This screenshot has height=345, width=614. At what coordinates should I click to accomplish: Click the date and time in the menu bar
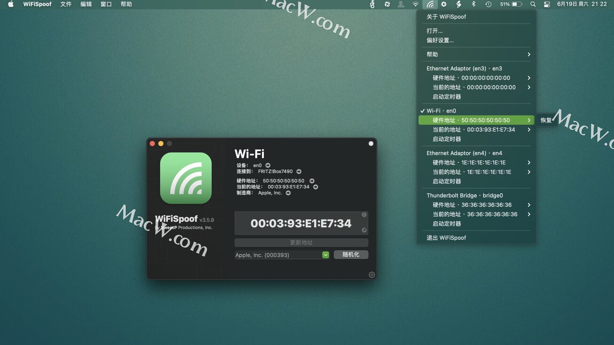pos(582,4)
